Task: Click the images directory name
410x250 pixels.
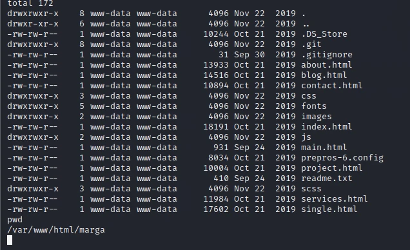Action: (317, 117)
